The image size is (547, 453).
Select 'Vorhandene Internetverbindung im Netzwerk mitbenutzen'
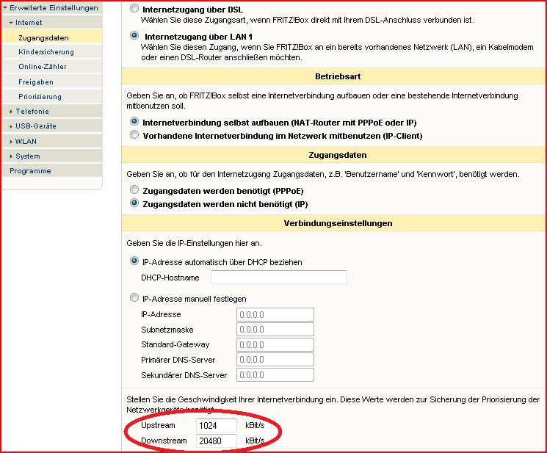point(134,135)
